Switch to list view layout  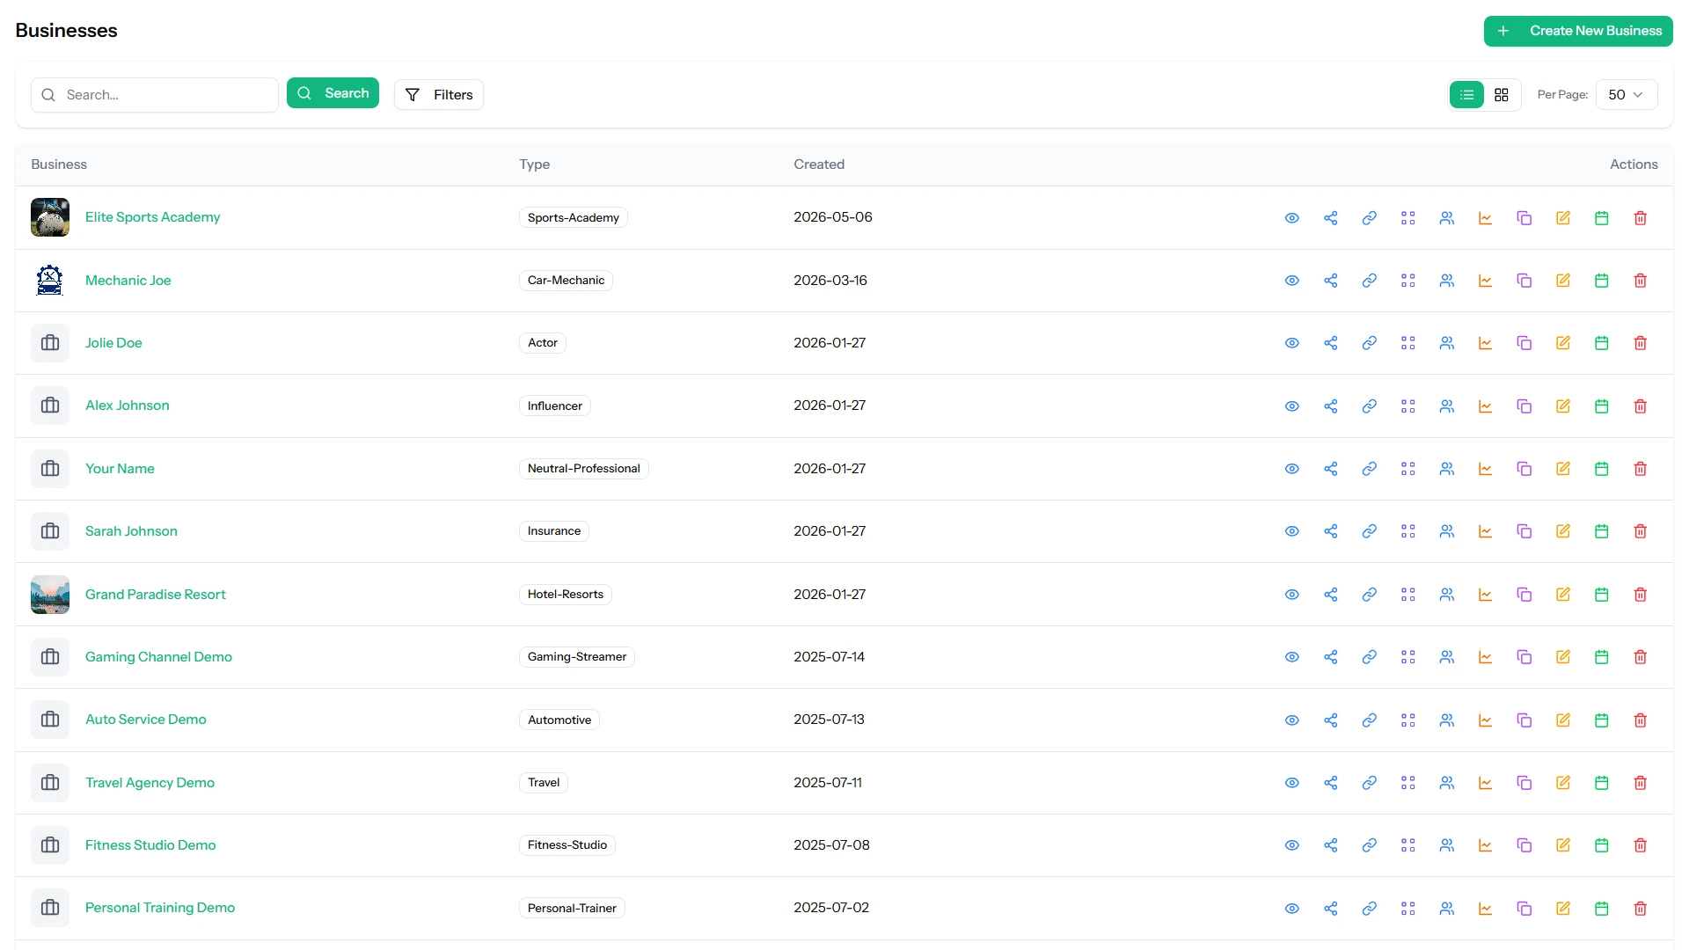[x=1466, y=95]
